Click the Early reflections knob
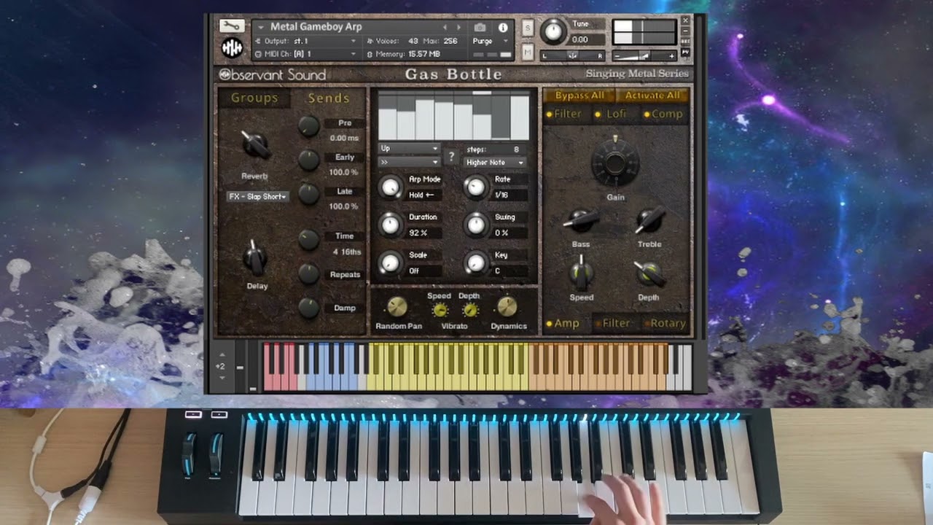The height and width of the screenshot is (525, 933). coord(309,160)
